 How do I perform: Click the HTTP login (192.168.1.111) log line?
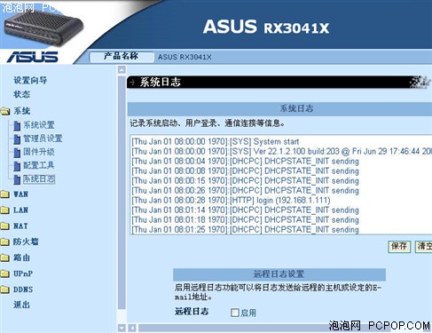coord(231,201)
